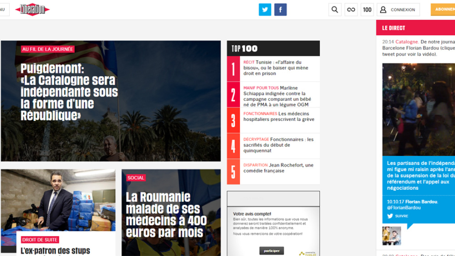The height and width of the screenshot is (256, 455).
Task: Open La Roumanie malade de ses médecins
Action: click(166, 215)
